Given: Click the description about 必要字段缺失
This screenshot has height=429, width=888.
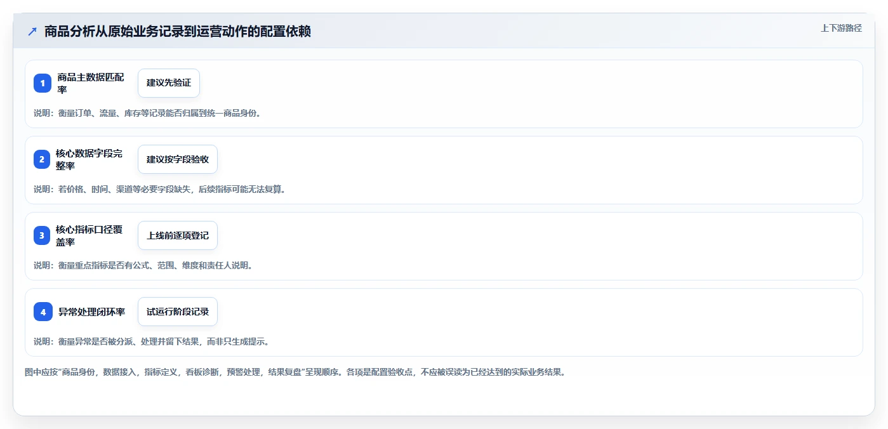Looking at the screenshot, I should click(159, 189).
